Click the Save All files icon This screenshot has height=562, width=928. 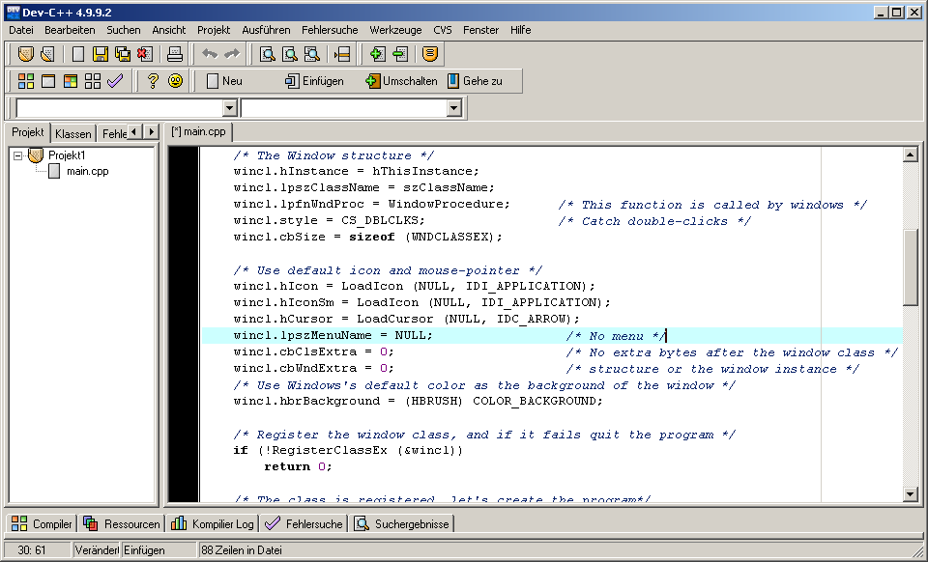point(122,54)
